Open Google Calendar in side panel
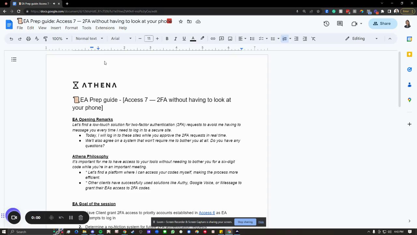Viewport: 417px width, 235px height. 410,39
